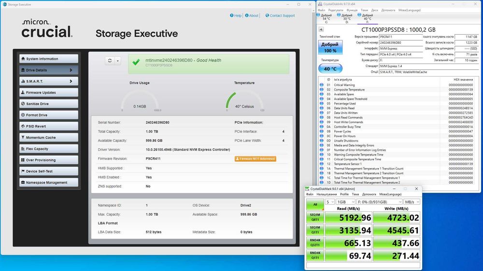Click the firmware field P9CR411 in CrystalDiskInfo
This screenshot has height=271, width=483.
point(401,37)
